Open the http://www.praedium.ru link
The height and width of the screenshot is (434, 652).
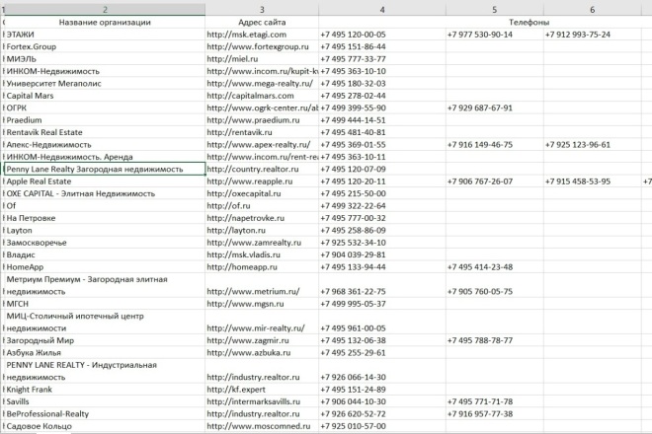pyautogui.click(x=253, y=120)
